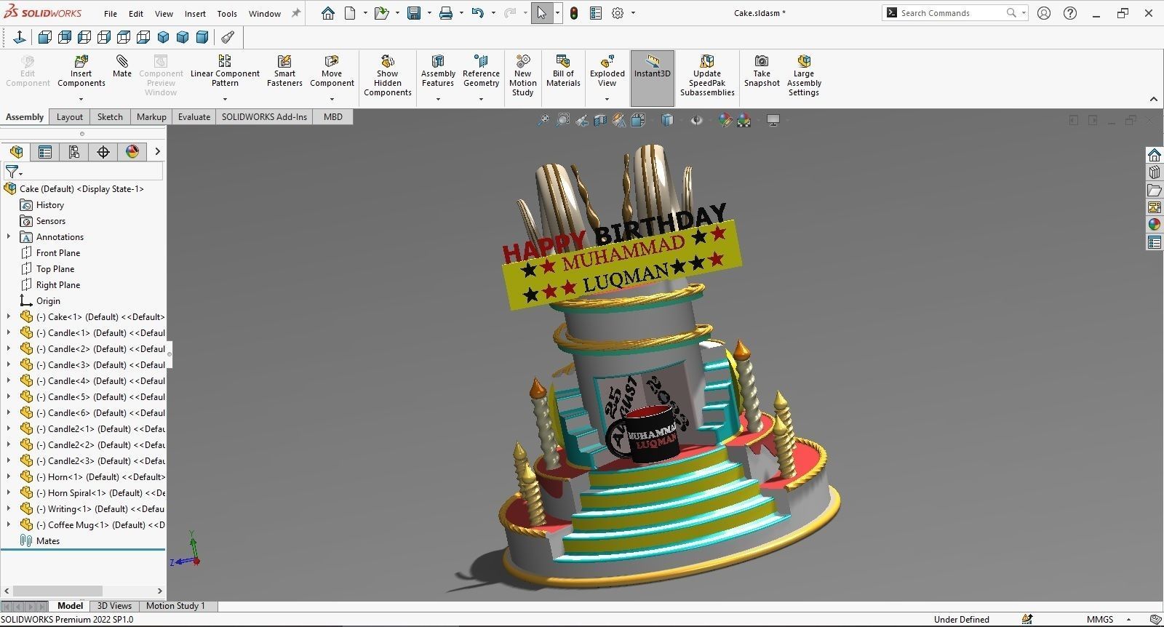
Task: Click Update SpeedPak Subassemblies
Action: [707, 75]
